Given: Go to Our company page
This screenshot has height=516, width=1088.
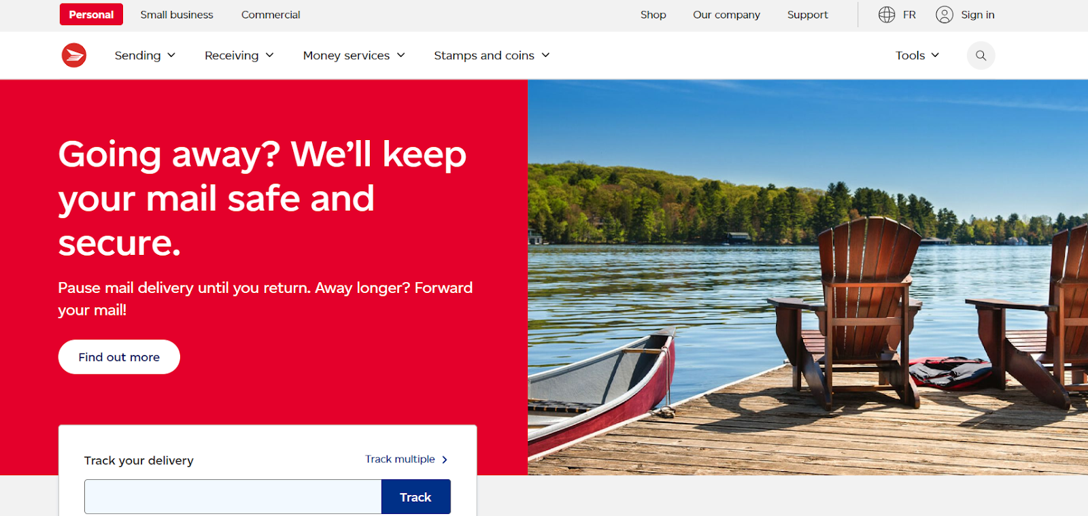Looking at the screenshot, I should point(726,14).
